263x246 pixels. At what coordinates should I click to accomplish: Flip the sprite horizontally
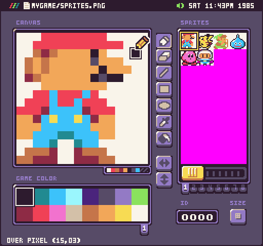[x=164, y=163]
